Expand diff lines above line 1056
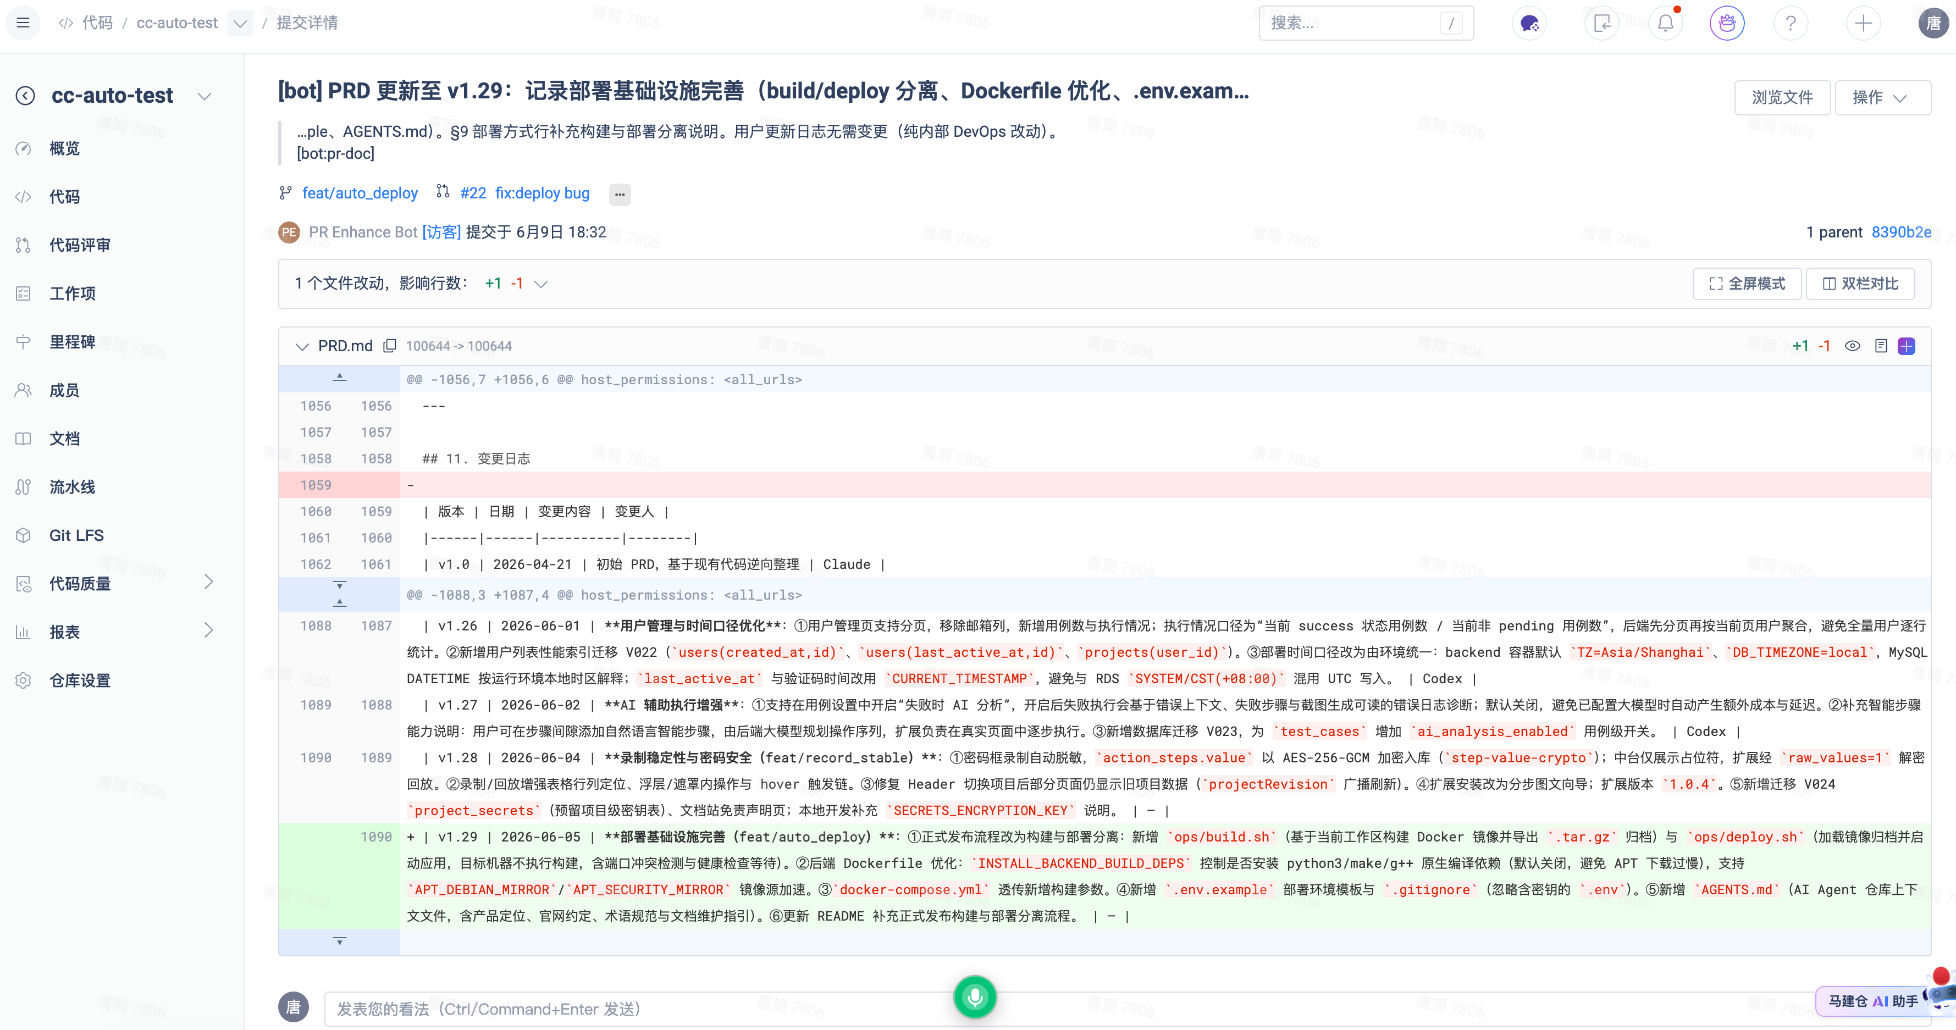Viewport: 1956px width, 1030px height. pos(339,378)
